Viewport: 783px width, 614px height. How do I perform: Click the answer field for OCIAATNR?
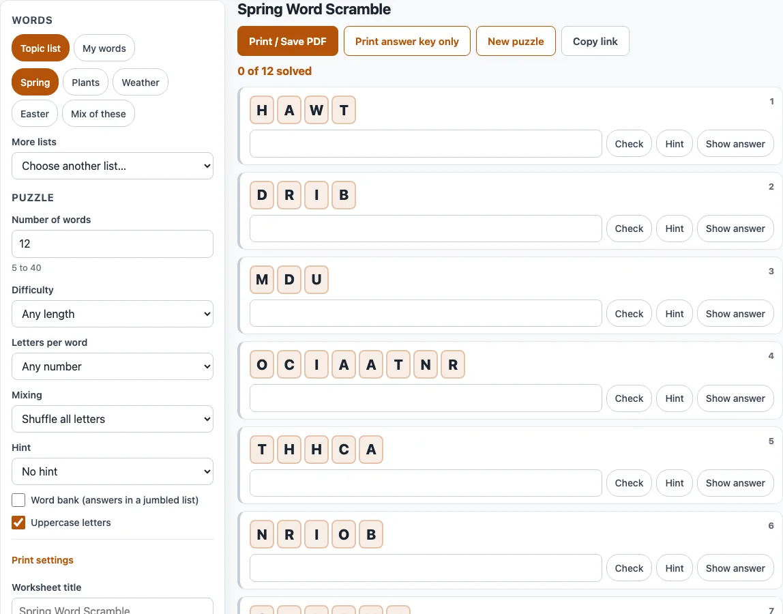click(426, 398)
